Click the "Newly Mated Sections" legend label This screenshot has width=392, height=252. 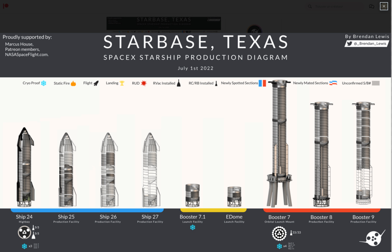[311, 83]
